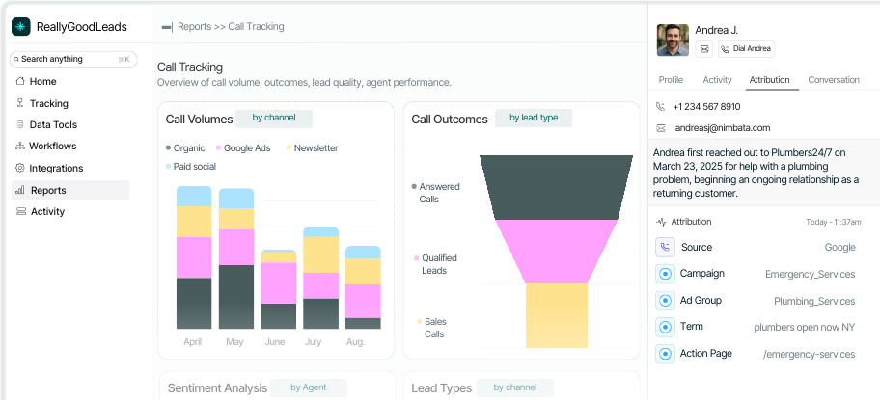
Task: Open the Call Volumes by channel dropdown
Action: [275, 119]
